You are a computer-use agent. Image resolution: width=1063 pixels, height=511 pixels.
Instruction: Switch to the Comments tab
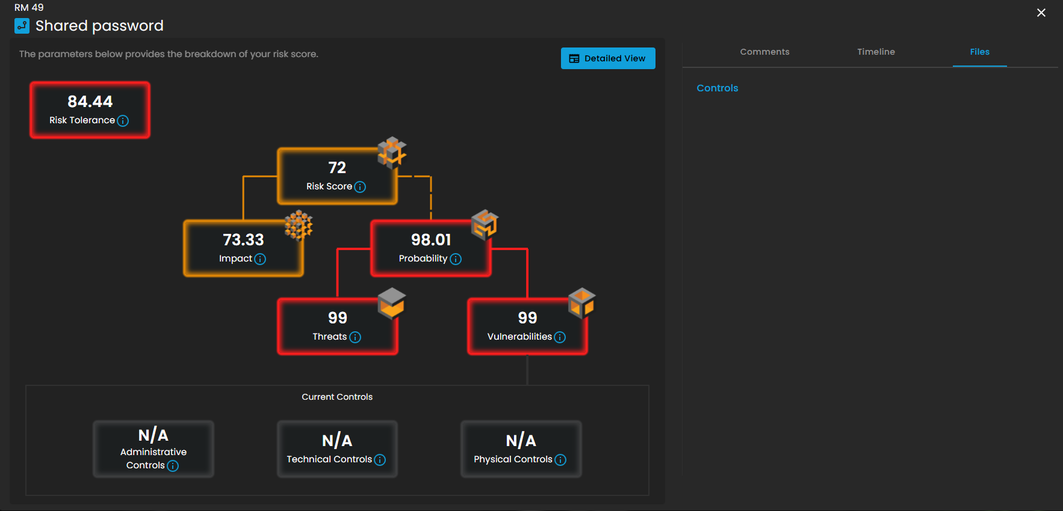tap(764, 52)
